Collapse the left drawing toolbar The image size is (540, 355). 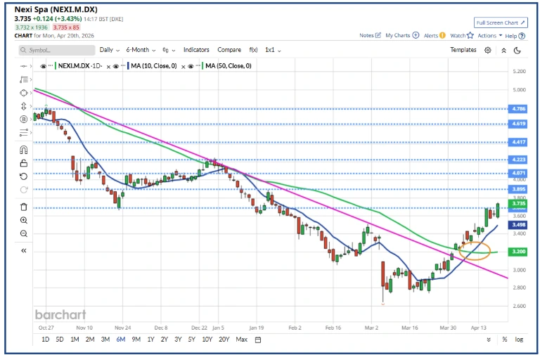pyautogui.click(x=24, y=251)
